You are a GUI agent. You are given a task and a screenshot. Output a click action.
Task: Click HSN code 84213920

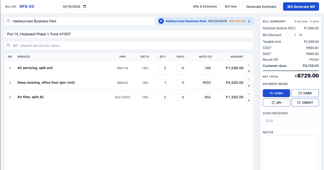(123, 97)
